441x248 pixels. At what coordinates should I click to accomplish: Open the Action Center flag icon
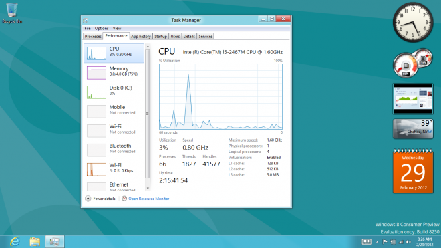click(x=385, y=242)
